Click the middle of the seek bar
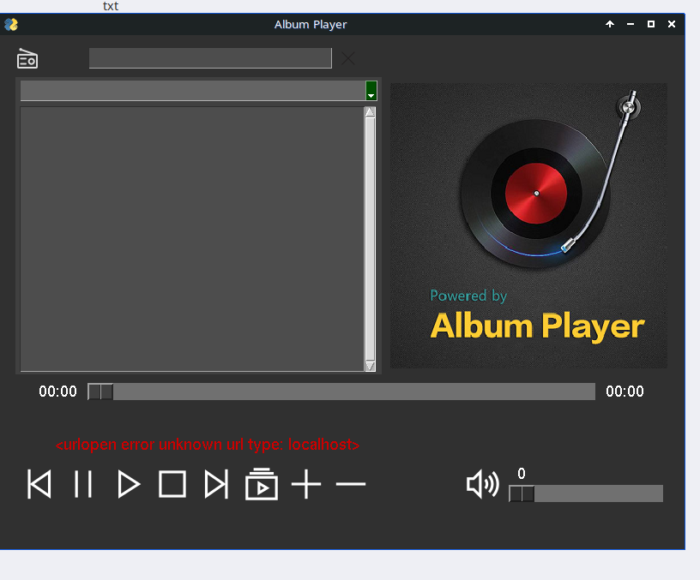Image resolution: width=700 pixels, height=580 pixels. click(x=341, y=392)
